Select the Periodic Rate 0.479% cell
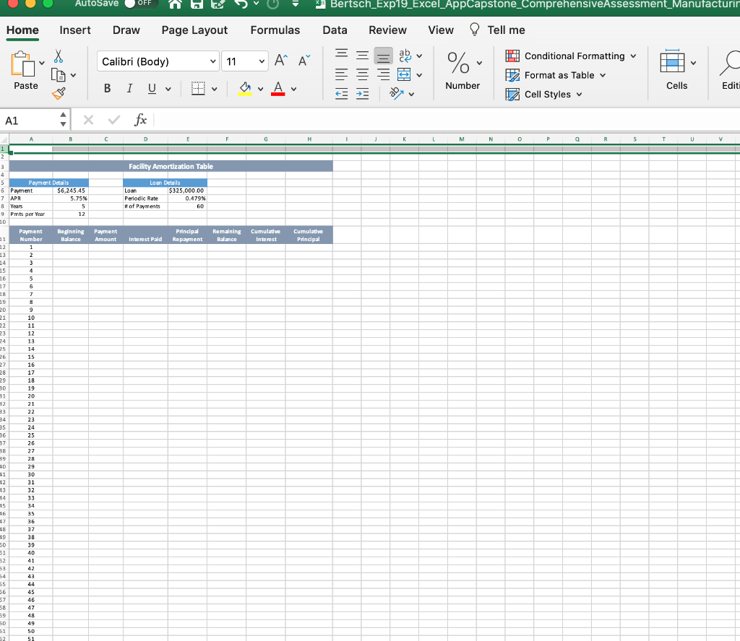Image resolution: width=740 pixels, height=641 pixels. click(x=187, y=199)
